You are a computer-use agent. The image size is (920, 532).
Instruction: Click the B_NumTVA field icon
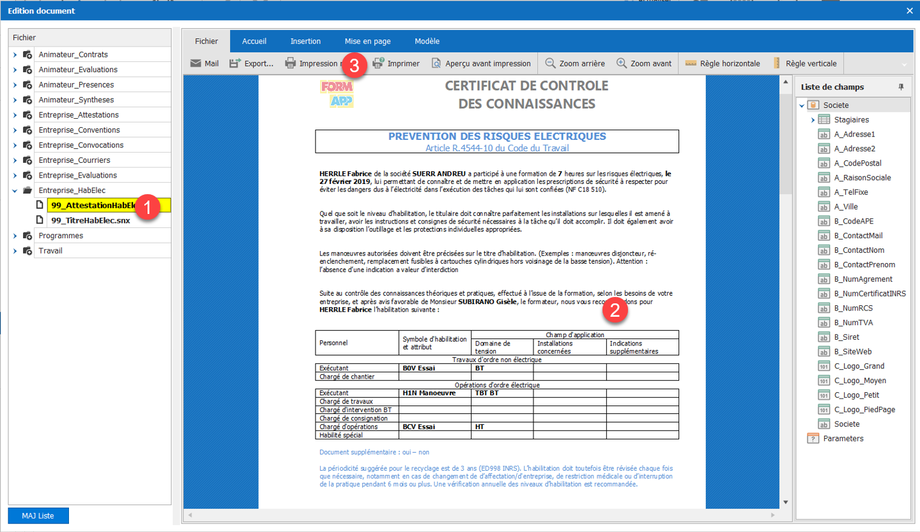pos(824,323)
